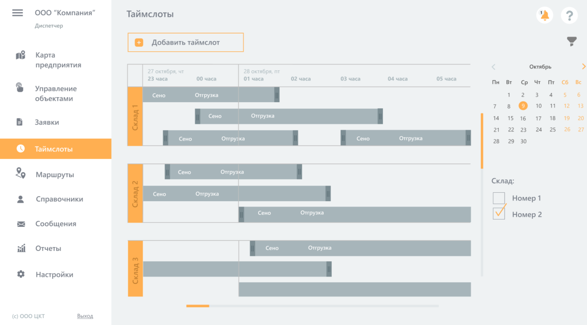Select date 17 in the calendar
This screenshot has height=325, width=587.
pyautogui.click(x=538, y=118)
